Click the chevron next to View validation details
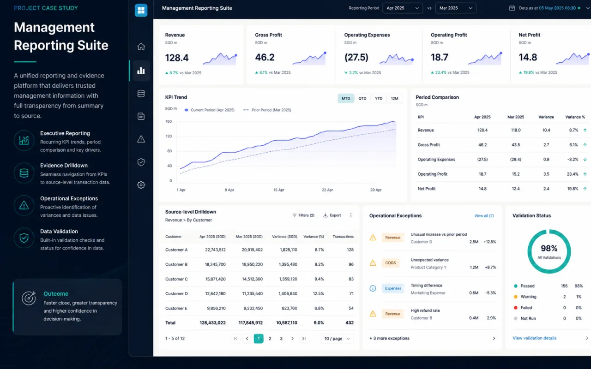 click(x=587, y=338)
